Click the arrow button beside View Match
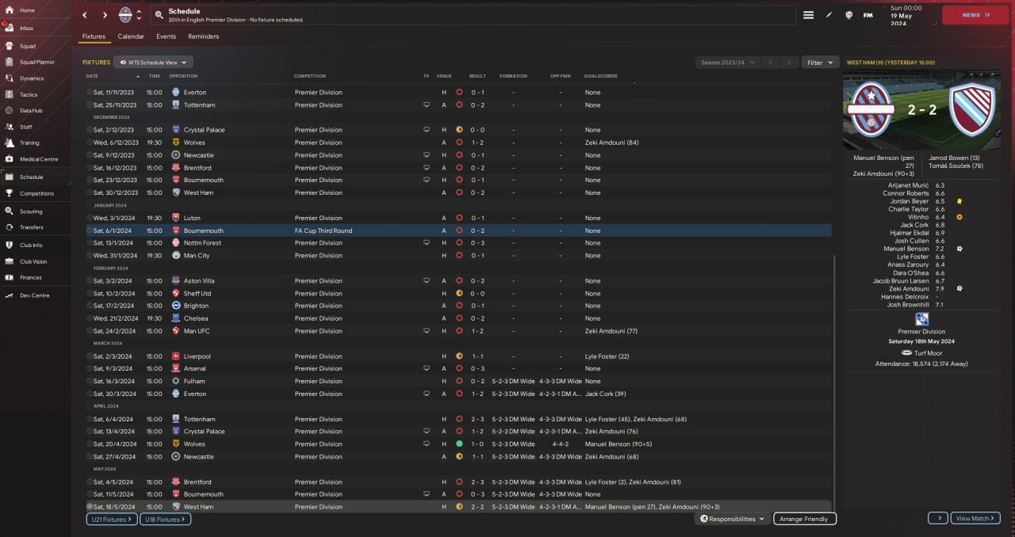1015x537 pixels. click(938, 518)
